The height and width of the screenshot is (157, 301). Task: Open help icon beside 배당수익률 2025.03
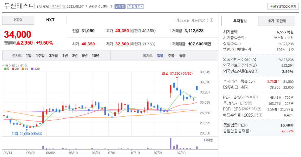pyautogui.click(x=260, y=115)
